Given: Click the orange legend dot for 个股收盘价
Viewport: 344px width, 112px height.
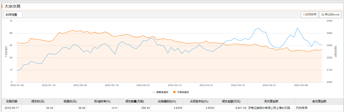Looking at the screenshot, I should tap(174, 92).
